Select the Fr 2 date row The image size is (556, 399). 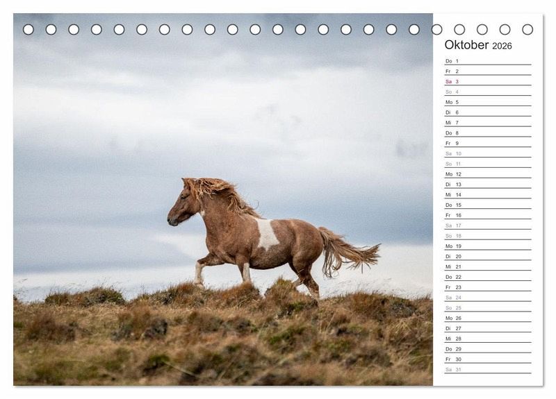[x=487, y=71]
